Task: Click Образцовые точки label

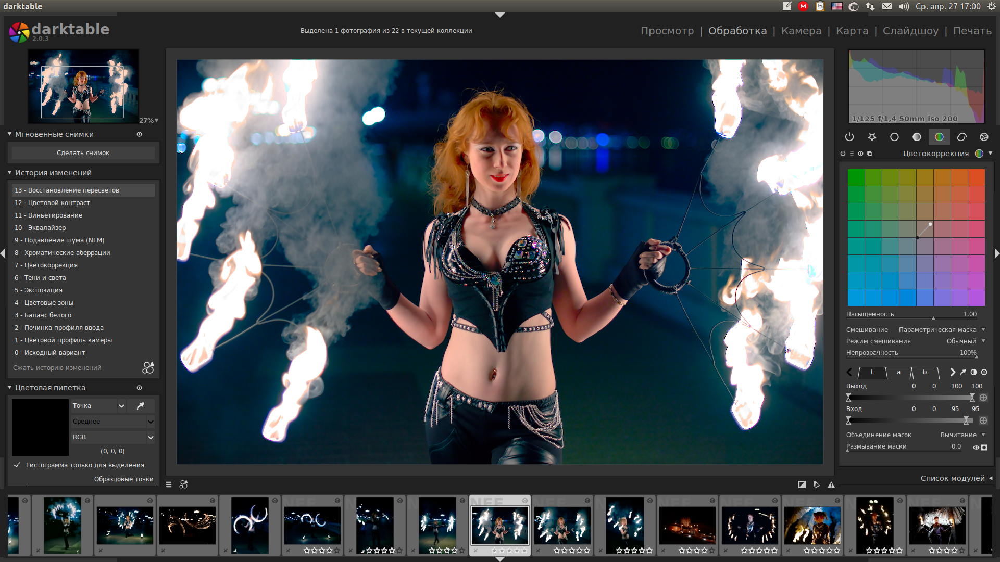Action: click(124, 479)
